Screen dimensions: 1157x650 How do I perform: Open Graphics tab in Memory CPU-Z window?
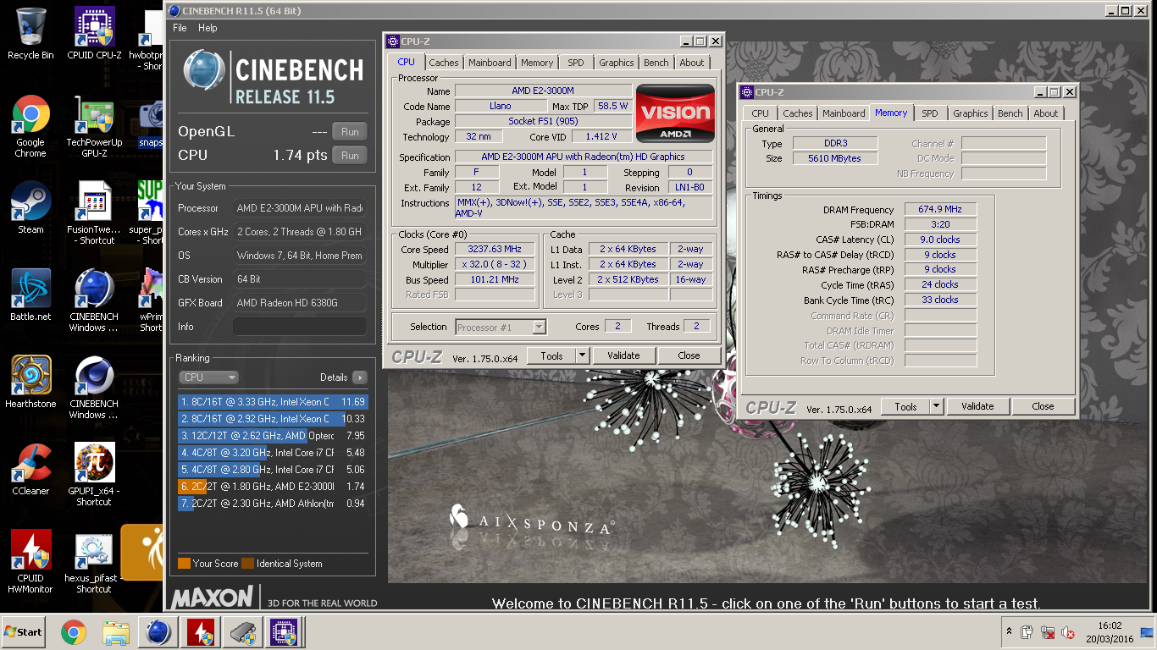(970, 113)
